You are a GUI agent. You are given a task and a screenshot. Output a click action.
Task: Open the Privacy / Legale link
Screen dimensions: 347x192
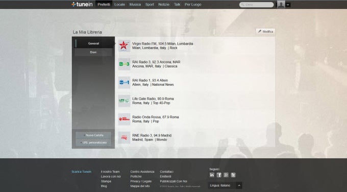(141, 181)
